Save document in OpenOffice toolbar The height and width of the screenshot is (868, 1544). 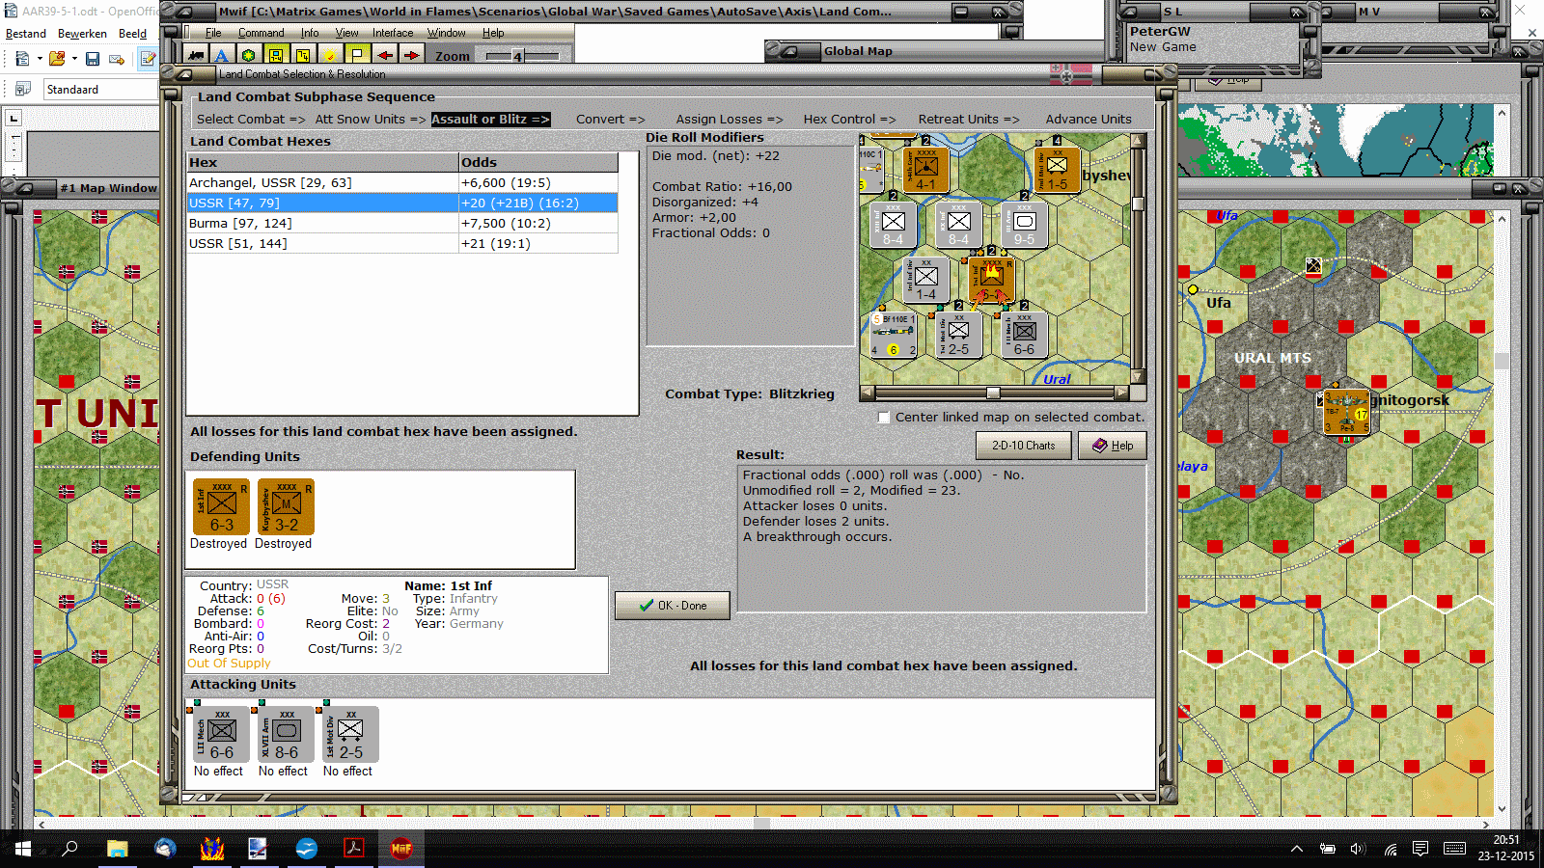pyautogui.click(x=93, y=59)
